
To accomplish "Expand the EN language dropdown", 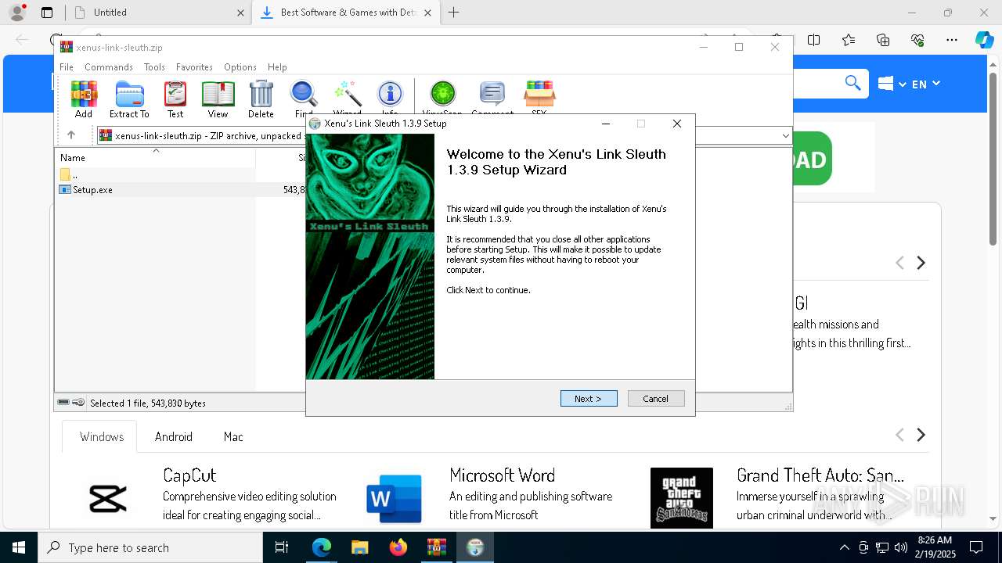I will pyautogui.click(x=925, y=84).
